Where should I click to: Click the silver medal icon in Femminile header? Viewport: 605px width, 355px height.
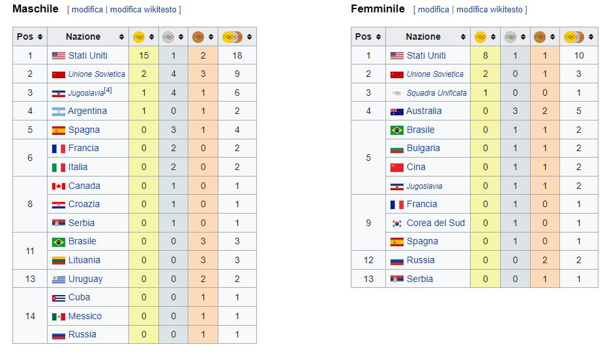click(x=510, y=37)
